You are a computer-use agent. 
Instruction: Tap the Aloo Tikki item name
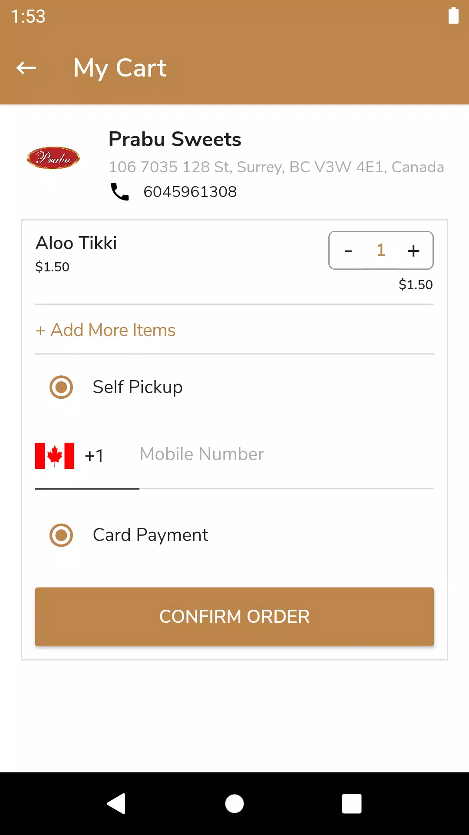coord(76,243)
